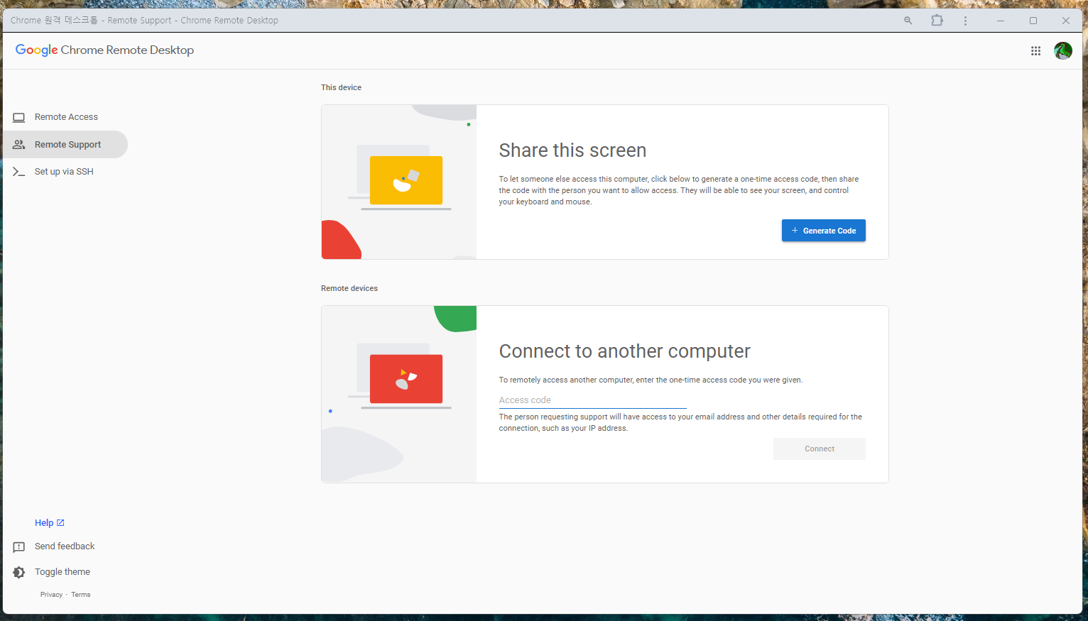This screenshot has height=621, width=1088.
Task: Open the extensions puzzle icon
Action: (x=937, y=21)
